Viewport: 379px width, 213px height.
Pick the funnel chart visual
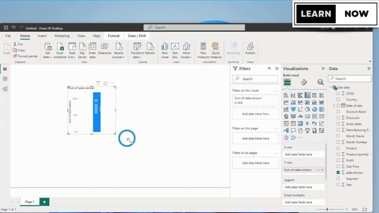point(293,109)
